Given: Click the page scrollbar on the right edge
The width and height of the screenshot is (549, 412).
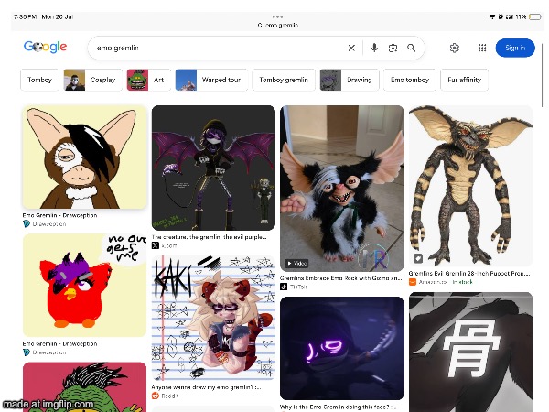Looking at the screenshot, I should coord(543,75).
